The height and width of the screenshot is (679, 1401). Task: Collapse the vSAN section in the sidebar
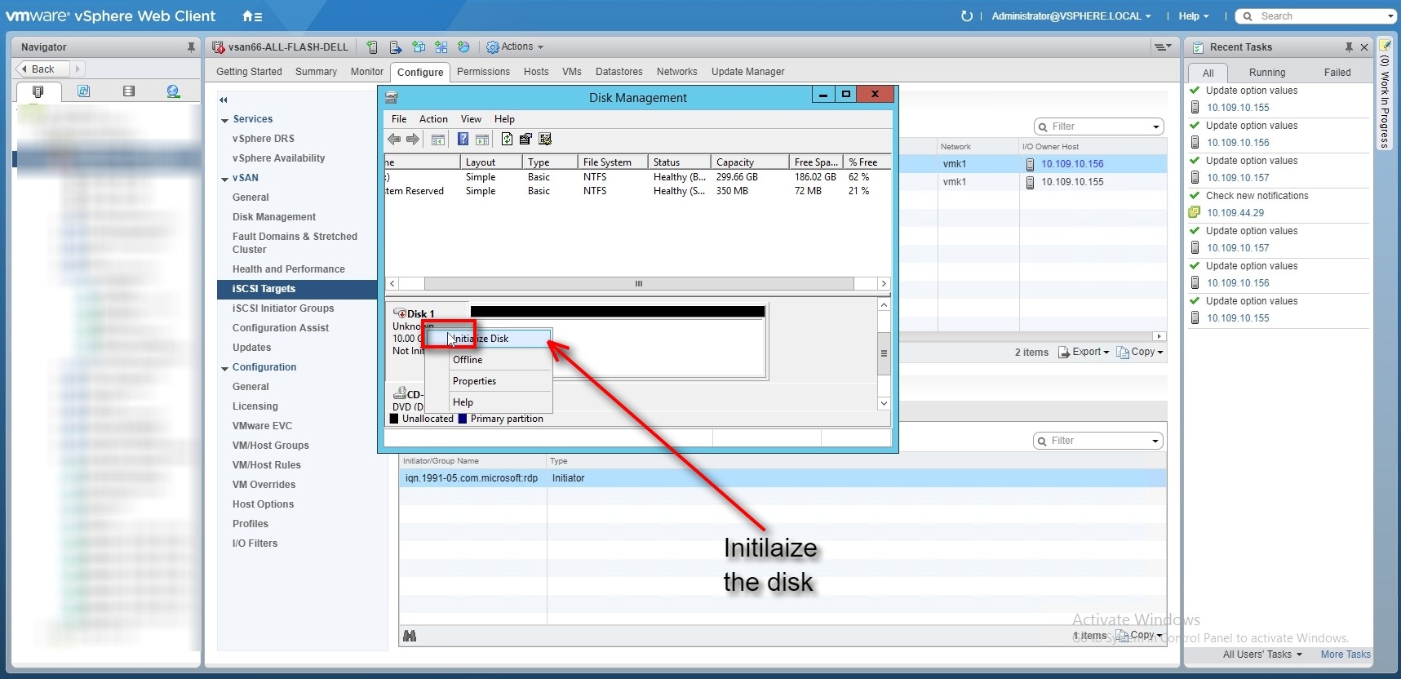point(224,179)
